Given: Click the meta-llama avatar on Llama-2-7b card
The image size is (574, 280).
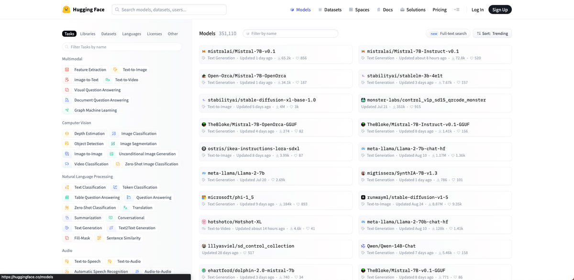Looking at the screenshot, I should 204,173.
